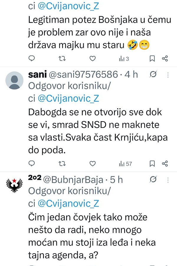Bookmark the Legitiman potez Bošnjaka tweet
177x266 pixels.
(152, 59)
